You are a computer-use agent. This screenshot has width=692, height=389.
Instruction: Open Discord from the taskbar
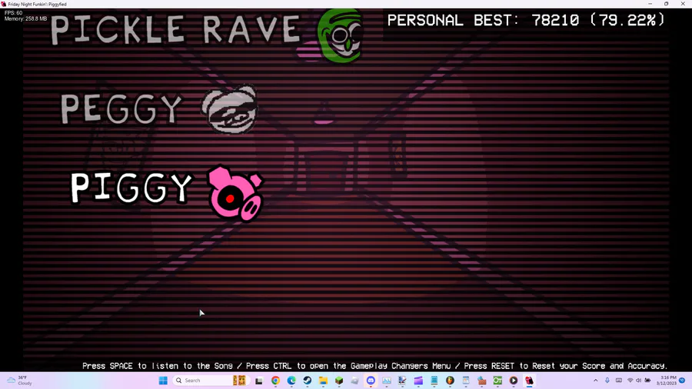point(371,381)
